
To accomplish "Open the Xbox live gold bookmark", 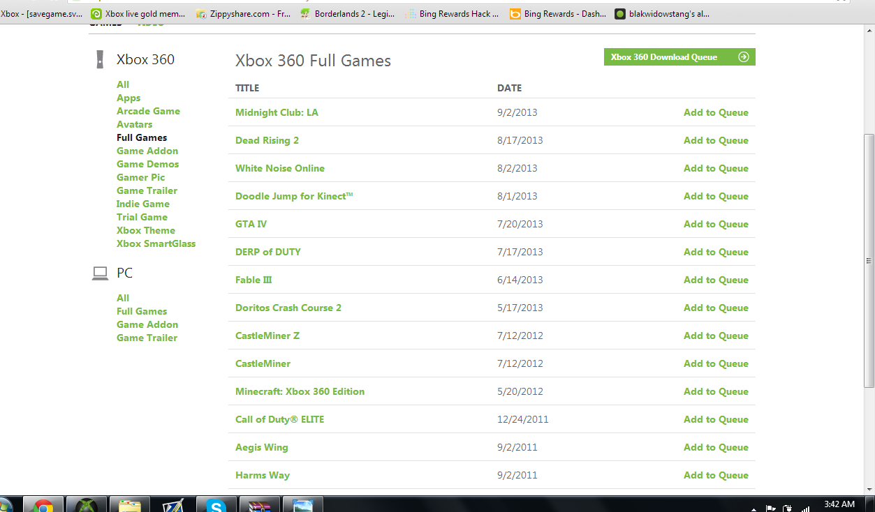I will [x=138, y=13].
